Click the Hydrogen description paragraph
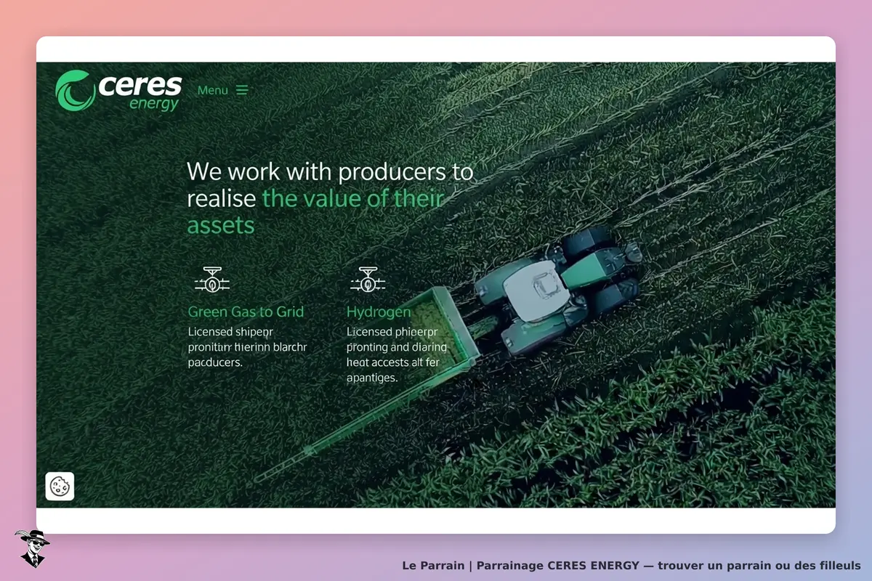This screenshot has width=872, height=581. pos(397,355)
